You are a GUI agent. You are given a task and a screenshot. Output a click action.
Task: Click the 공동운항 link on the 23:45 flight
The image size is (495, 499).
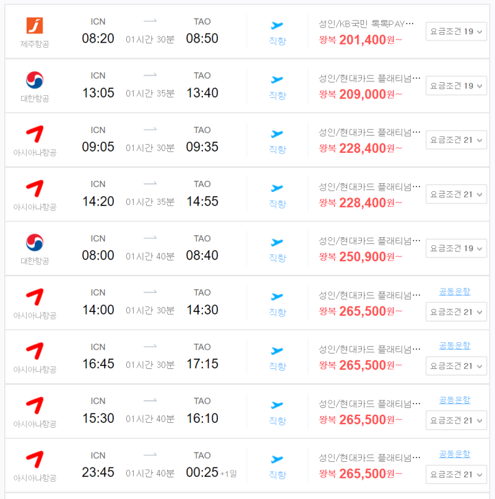coord(455,454)
